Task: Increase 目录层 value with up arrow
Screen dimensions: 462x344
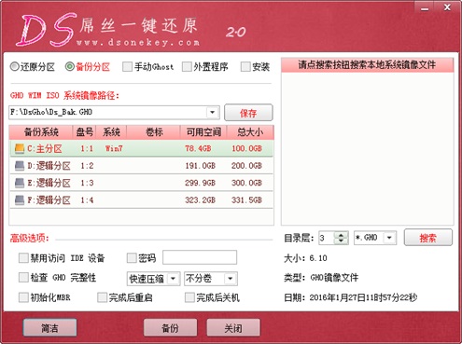Action: pos(341,235)
